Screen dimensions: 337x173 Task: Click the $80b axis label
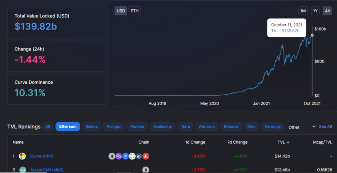pos(320,61)
